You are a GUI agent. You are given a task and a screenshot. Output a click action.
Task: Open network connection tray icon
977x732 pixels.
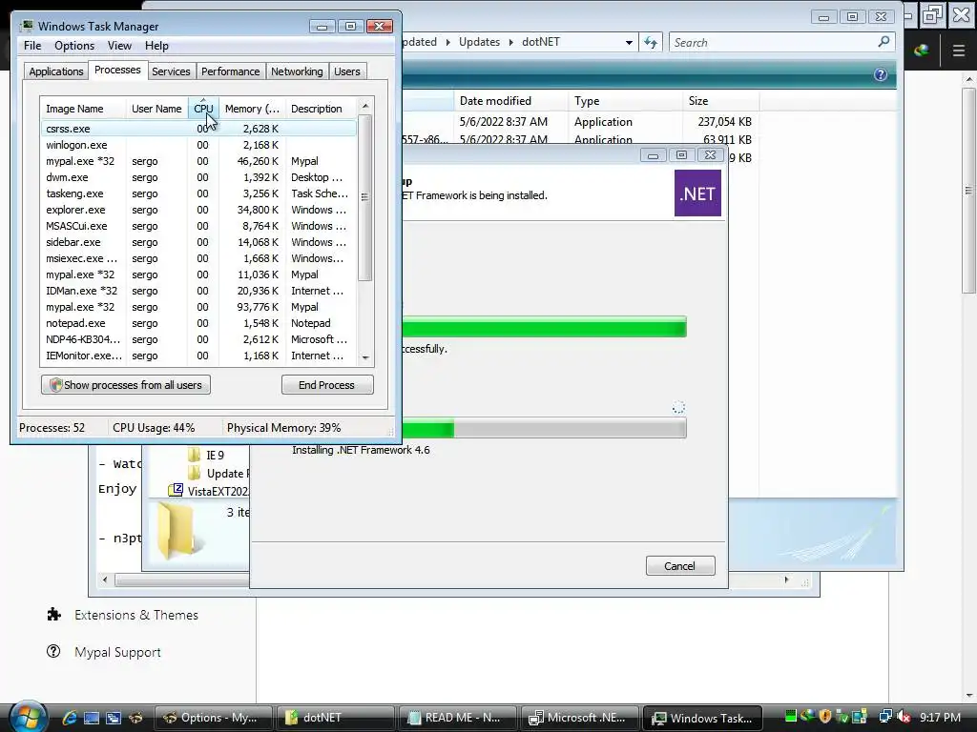pyautogui.click(x=885, y=717)
